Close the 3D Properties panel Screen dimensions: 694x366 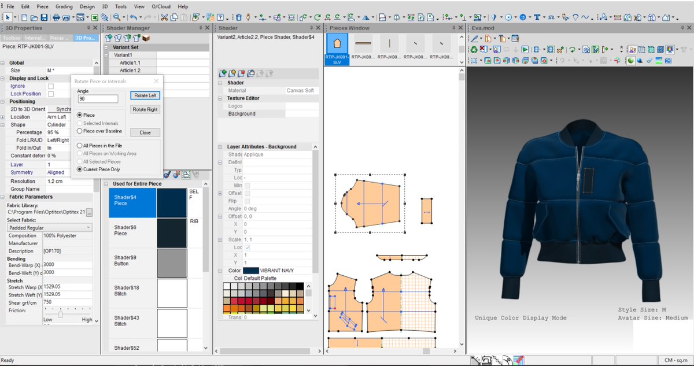[95, 28]
